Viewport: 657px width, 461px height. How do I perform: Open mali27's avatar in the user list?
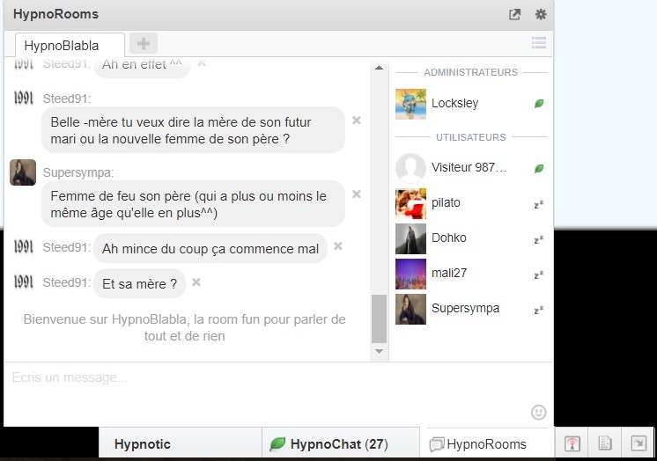click(410, 274)
